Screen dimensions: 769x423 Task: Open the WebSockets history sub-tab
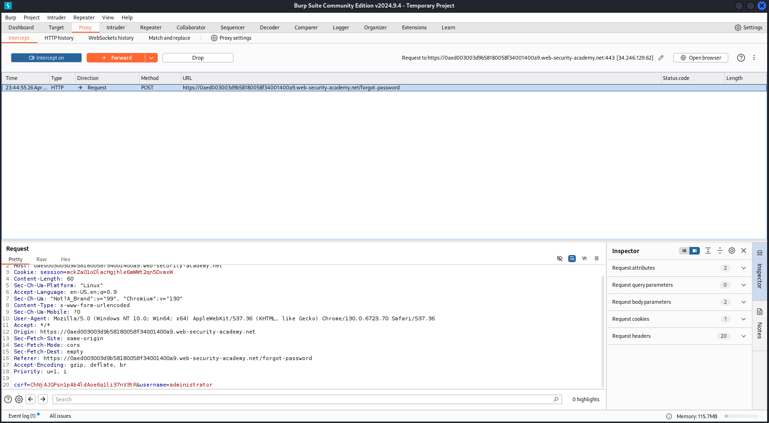(x=111, y=38)
